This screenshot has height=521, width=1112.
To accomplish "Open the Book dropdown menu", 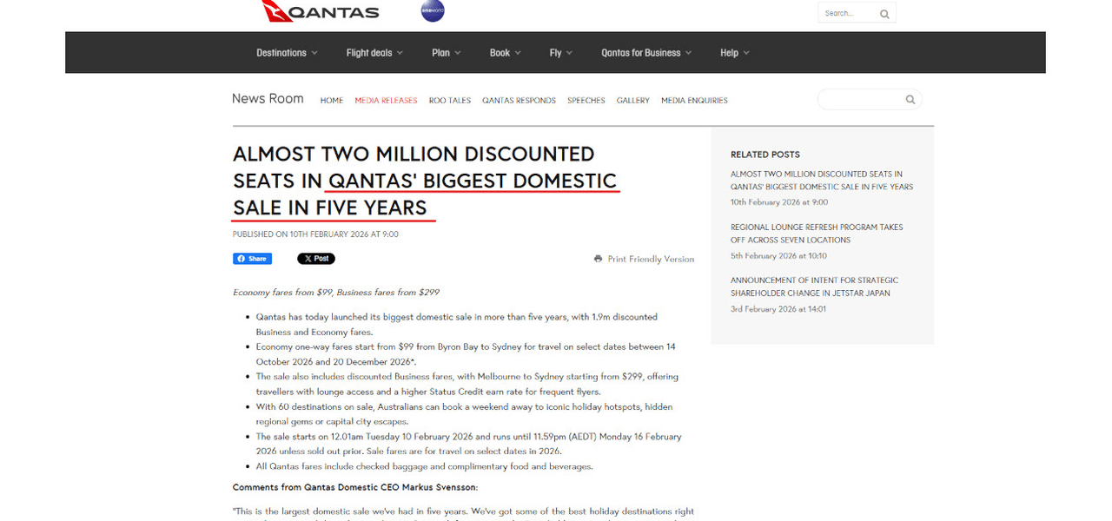I will click(x=505, y=53).
